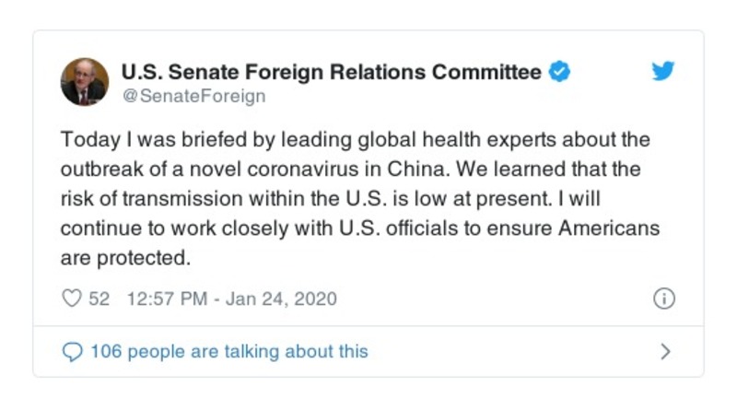Image resolution: width=737 pixels, height=410 pixels.
Task: Click the tweet's last line "are protected."
Action: pyautogui.click(x=125, y=258)
